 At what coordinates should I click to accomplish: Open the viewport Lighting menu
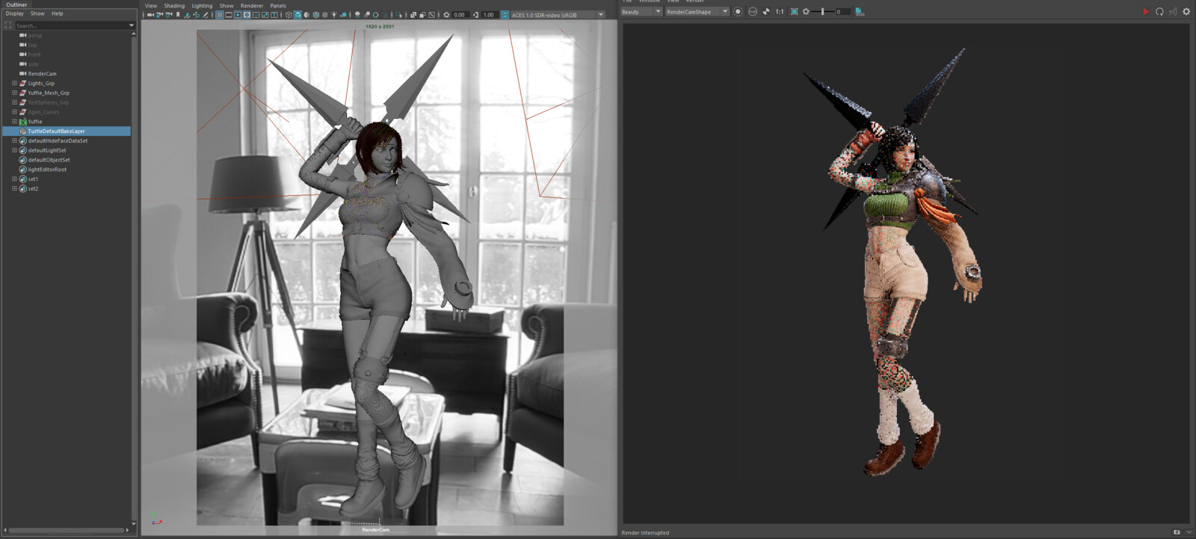click(202, 6)
